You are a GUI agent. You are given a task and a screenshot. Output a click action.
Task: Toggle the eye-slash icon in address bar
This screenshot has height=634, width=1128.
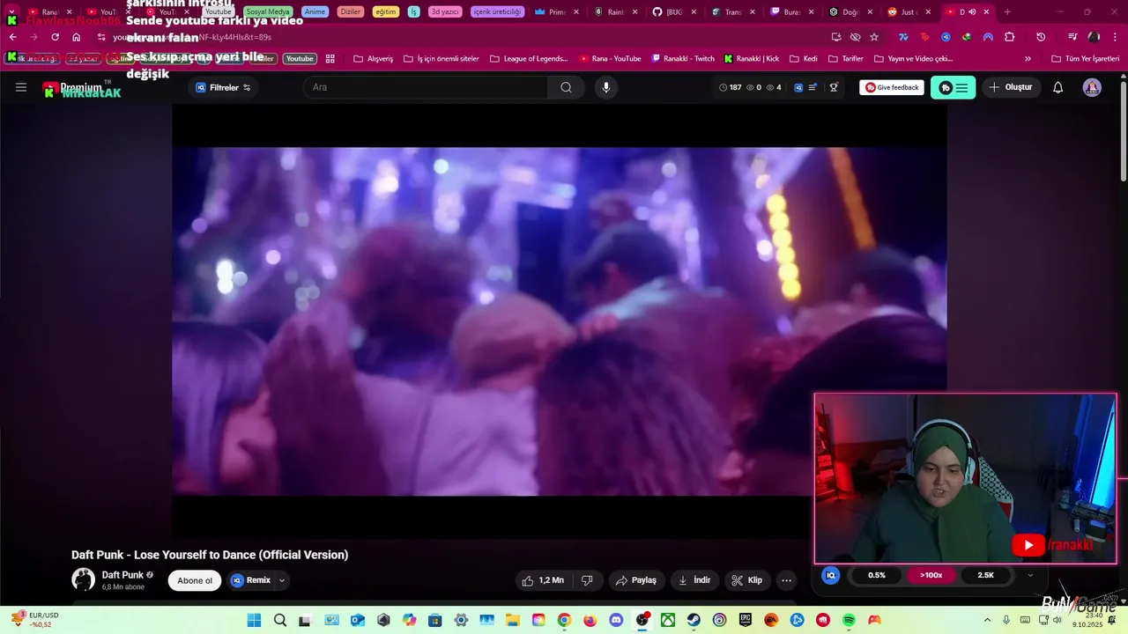855,37
